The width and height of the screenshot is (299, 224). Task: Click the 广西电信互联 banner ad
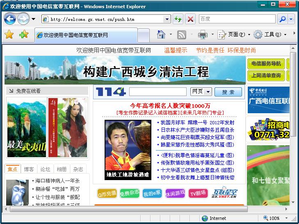tap(269, 100)
